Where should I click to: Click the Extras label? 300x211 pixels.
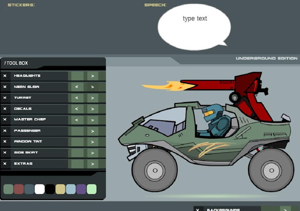point(23,163)
